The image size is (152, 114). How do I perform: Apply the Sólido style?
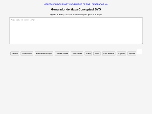pyautogui.click(x=97, y=53)
